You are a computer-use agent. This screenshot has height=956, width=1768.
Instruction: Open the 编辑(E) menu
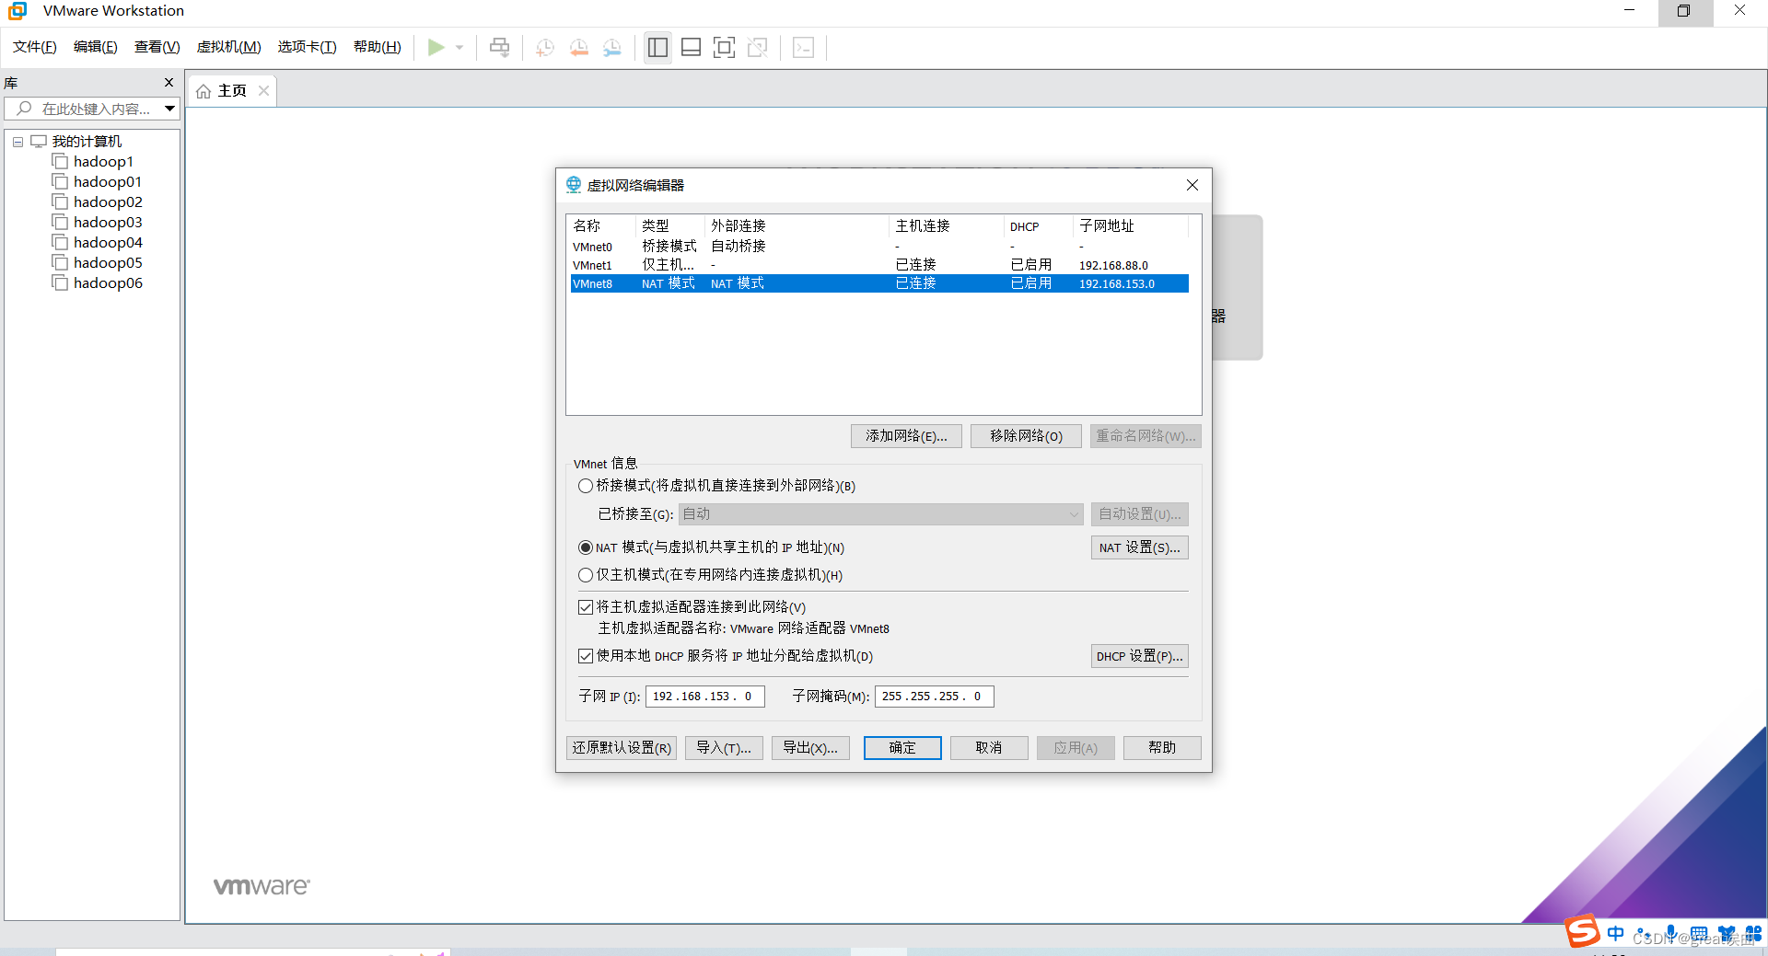tap(95, 47)
